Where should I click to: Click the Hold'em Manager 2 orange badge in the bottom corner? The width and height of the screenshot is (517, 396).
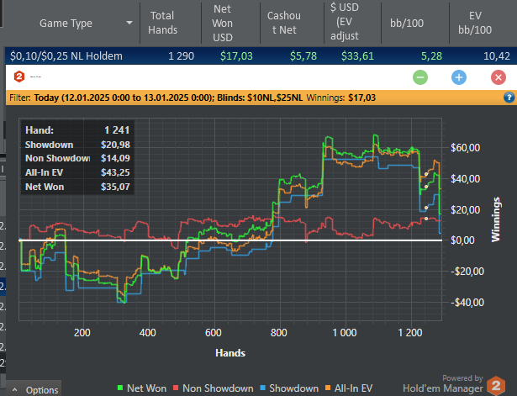(x=496, y=385)
